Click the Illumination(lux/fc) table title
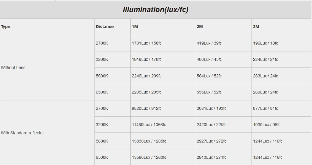Image resolution: width=312 pixels, height=165 pixels. click(x=155, y=10)
